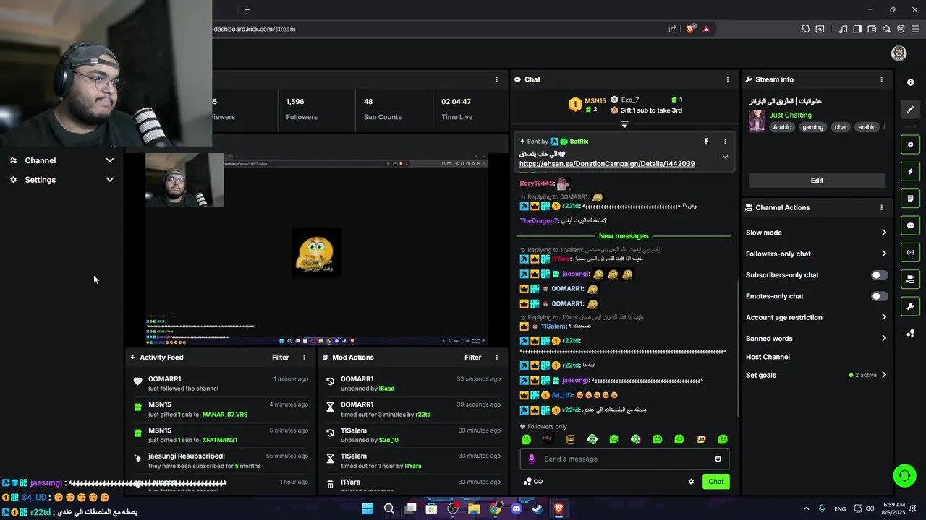Screen dimensions: 926x520
Task: Open Slow mode options arrow
Action: [x=883, y=233]
